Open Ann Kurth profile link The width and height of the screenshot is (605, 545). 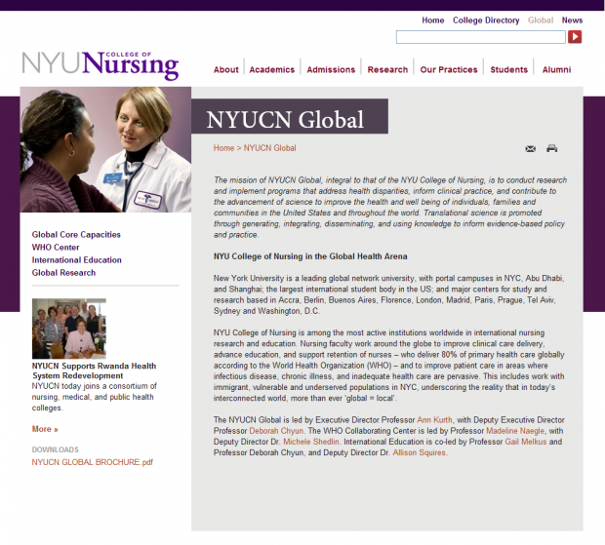point(434,420)
